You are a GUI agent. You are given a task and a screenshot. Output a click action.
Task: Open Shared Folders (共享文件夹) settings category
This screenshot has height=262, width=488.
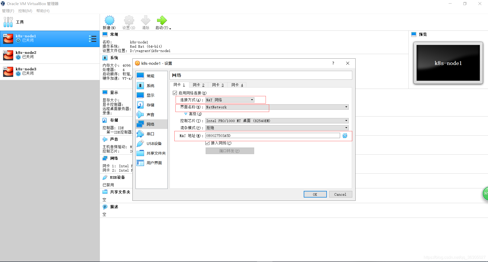(x=151, y=153)
